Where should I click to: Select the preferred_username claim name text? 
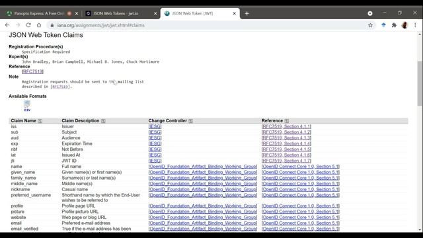click(x=31, y=195)
